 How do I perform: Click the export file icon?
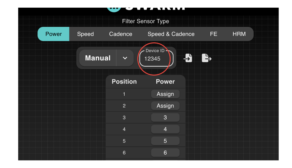click(x=206, y=58)
